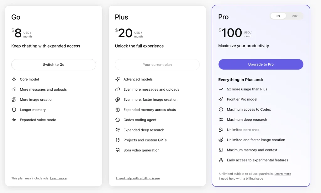Image resolution: width=321 pixels, height=193 pixels.
Task: Click the Core model sparkle icon
Action: [x=14, y=79]
